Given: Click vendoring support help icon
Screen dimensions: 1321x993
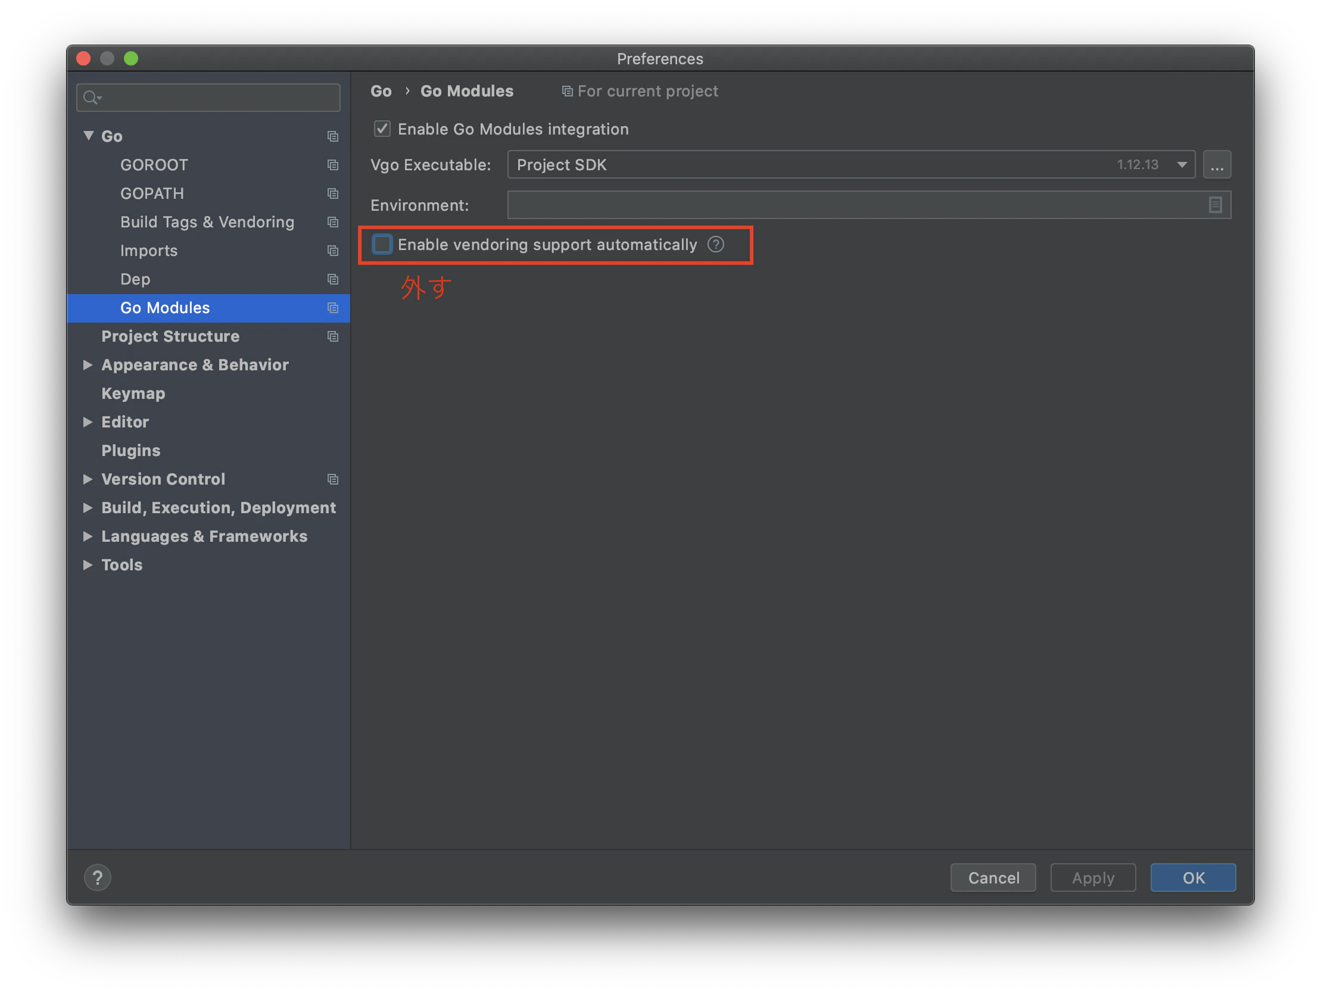Looking at the screenshot, I should [x=715, y=244].
